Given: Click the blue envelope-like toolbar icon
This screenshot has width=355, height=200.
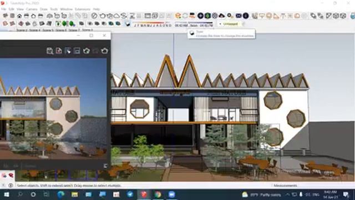Looking at the screenshot, I should (x=239, y=16).
